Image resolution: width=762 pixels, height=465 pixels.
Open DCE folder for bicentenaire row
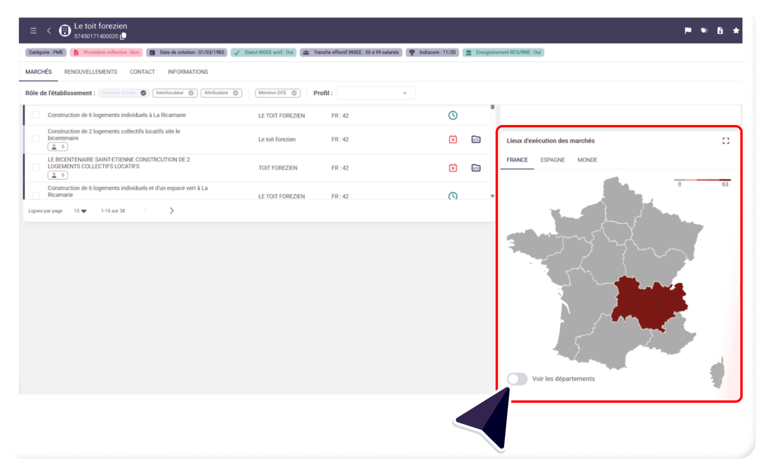point(476,140)
